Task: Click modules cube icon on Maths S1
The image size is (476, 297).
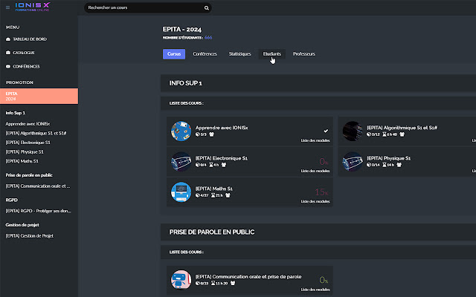Action: (x=197, y=195)
